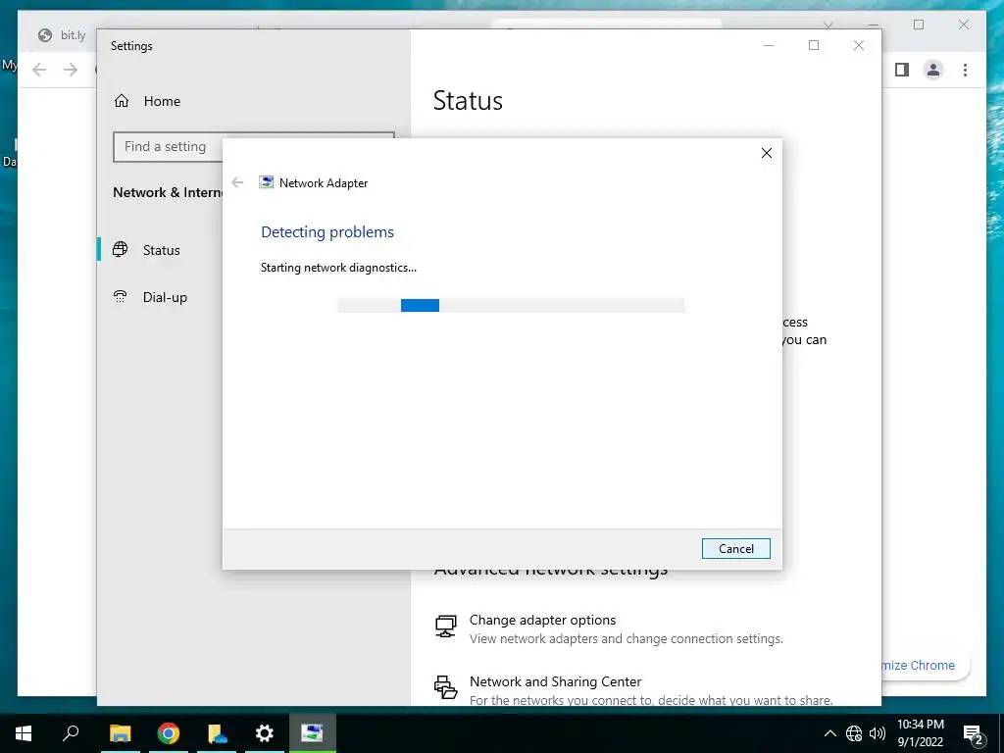
Task: Close the Network Adapter troubleshooter dialog
Action: click(x=767, y=153)
